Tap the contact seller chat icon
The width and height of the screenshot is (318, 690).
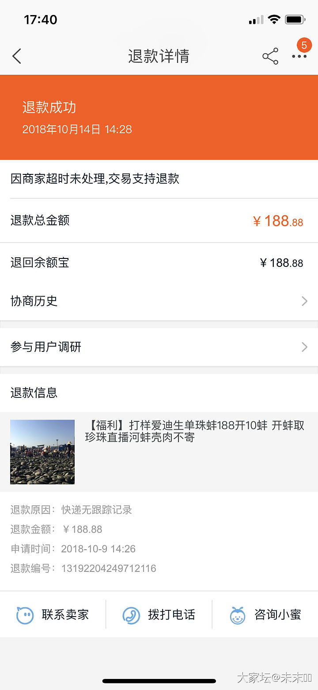tap(25, 615)
